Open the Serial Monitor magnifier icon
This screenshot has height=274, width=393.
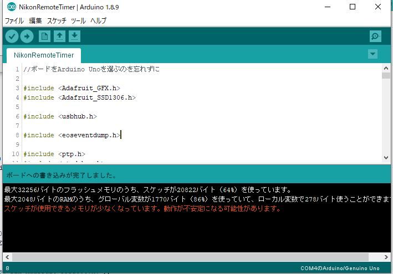pyautogui.click(x=375, y=37)
